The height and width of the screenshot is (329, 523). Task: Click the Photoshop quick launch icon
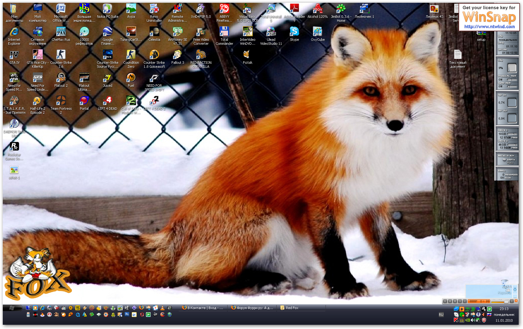coord(127,315)
